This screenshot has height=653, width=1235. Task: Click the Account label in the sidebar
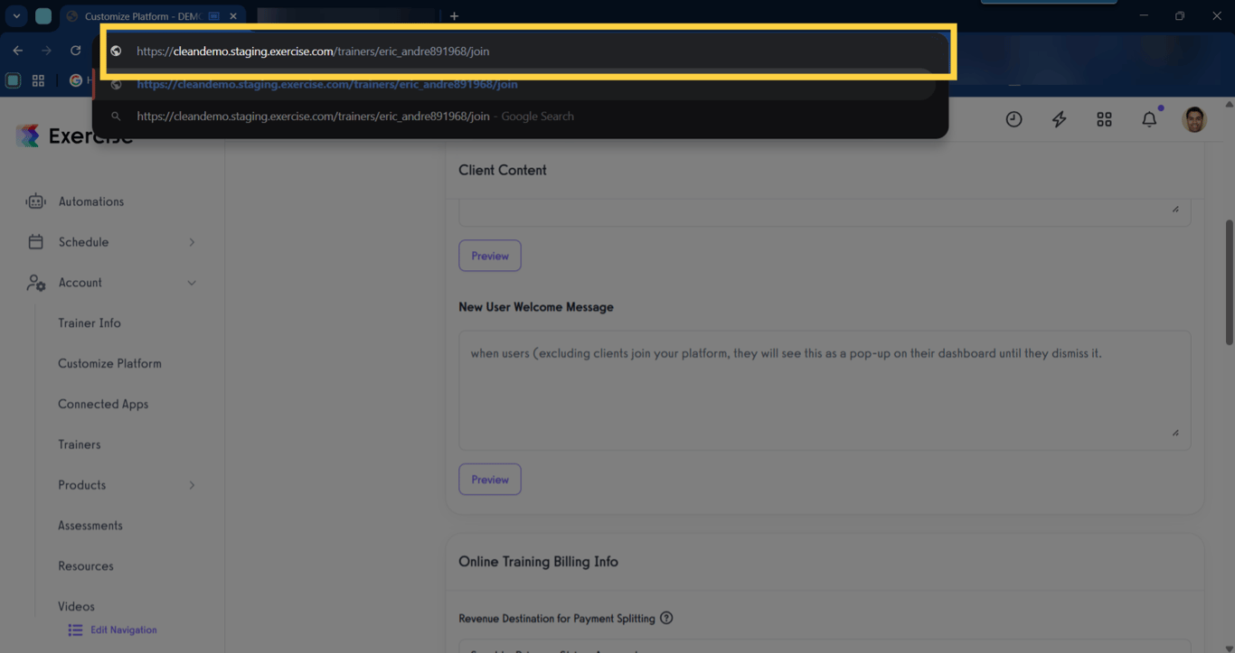(80, 283)
